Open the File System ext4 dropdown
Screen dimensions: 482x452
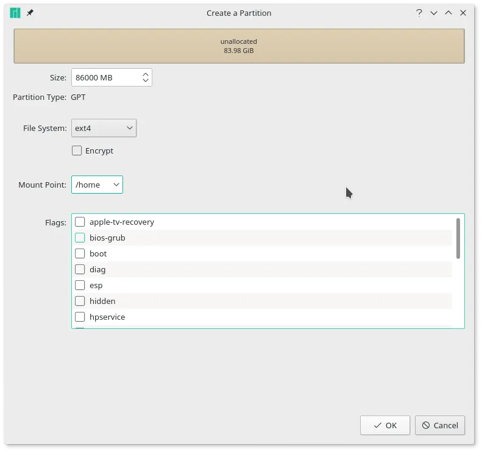pyautogui.click(x=104, y=128)
